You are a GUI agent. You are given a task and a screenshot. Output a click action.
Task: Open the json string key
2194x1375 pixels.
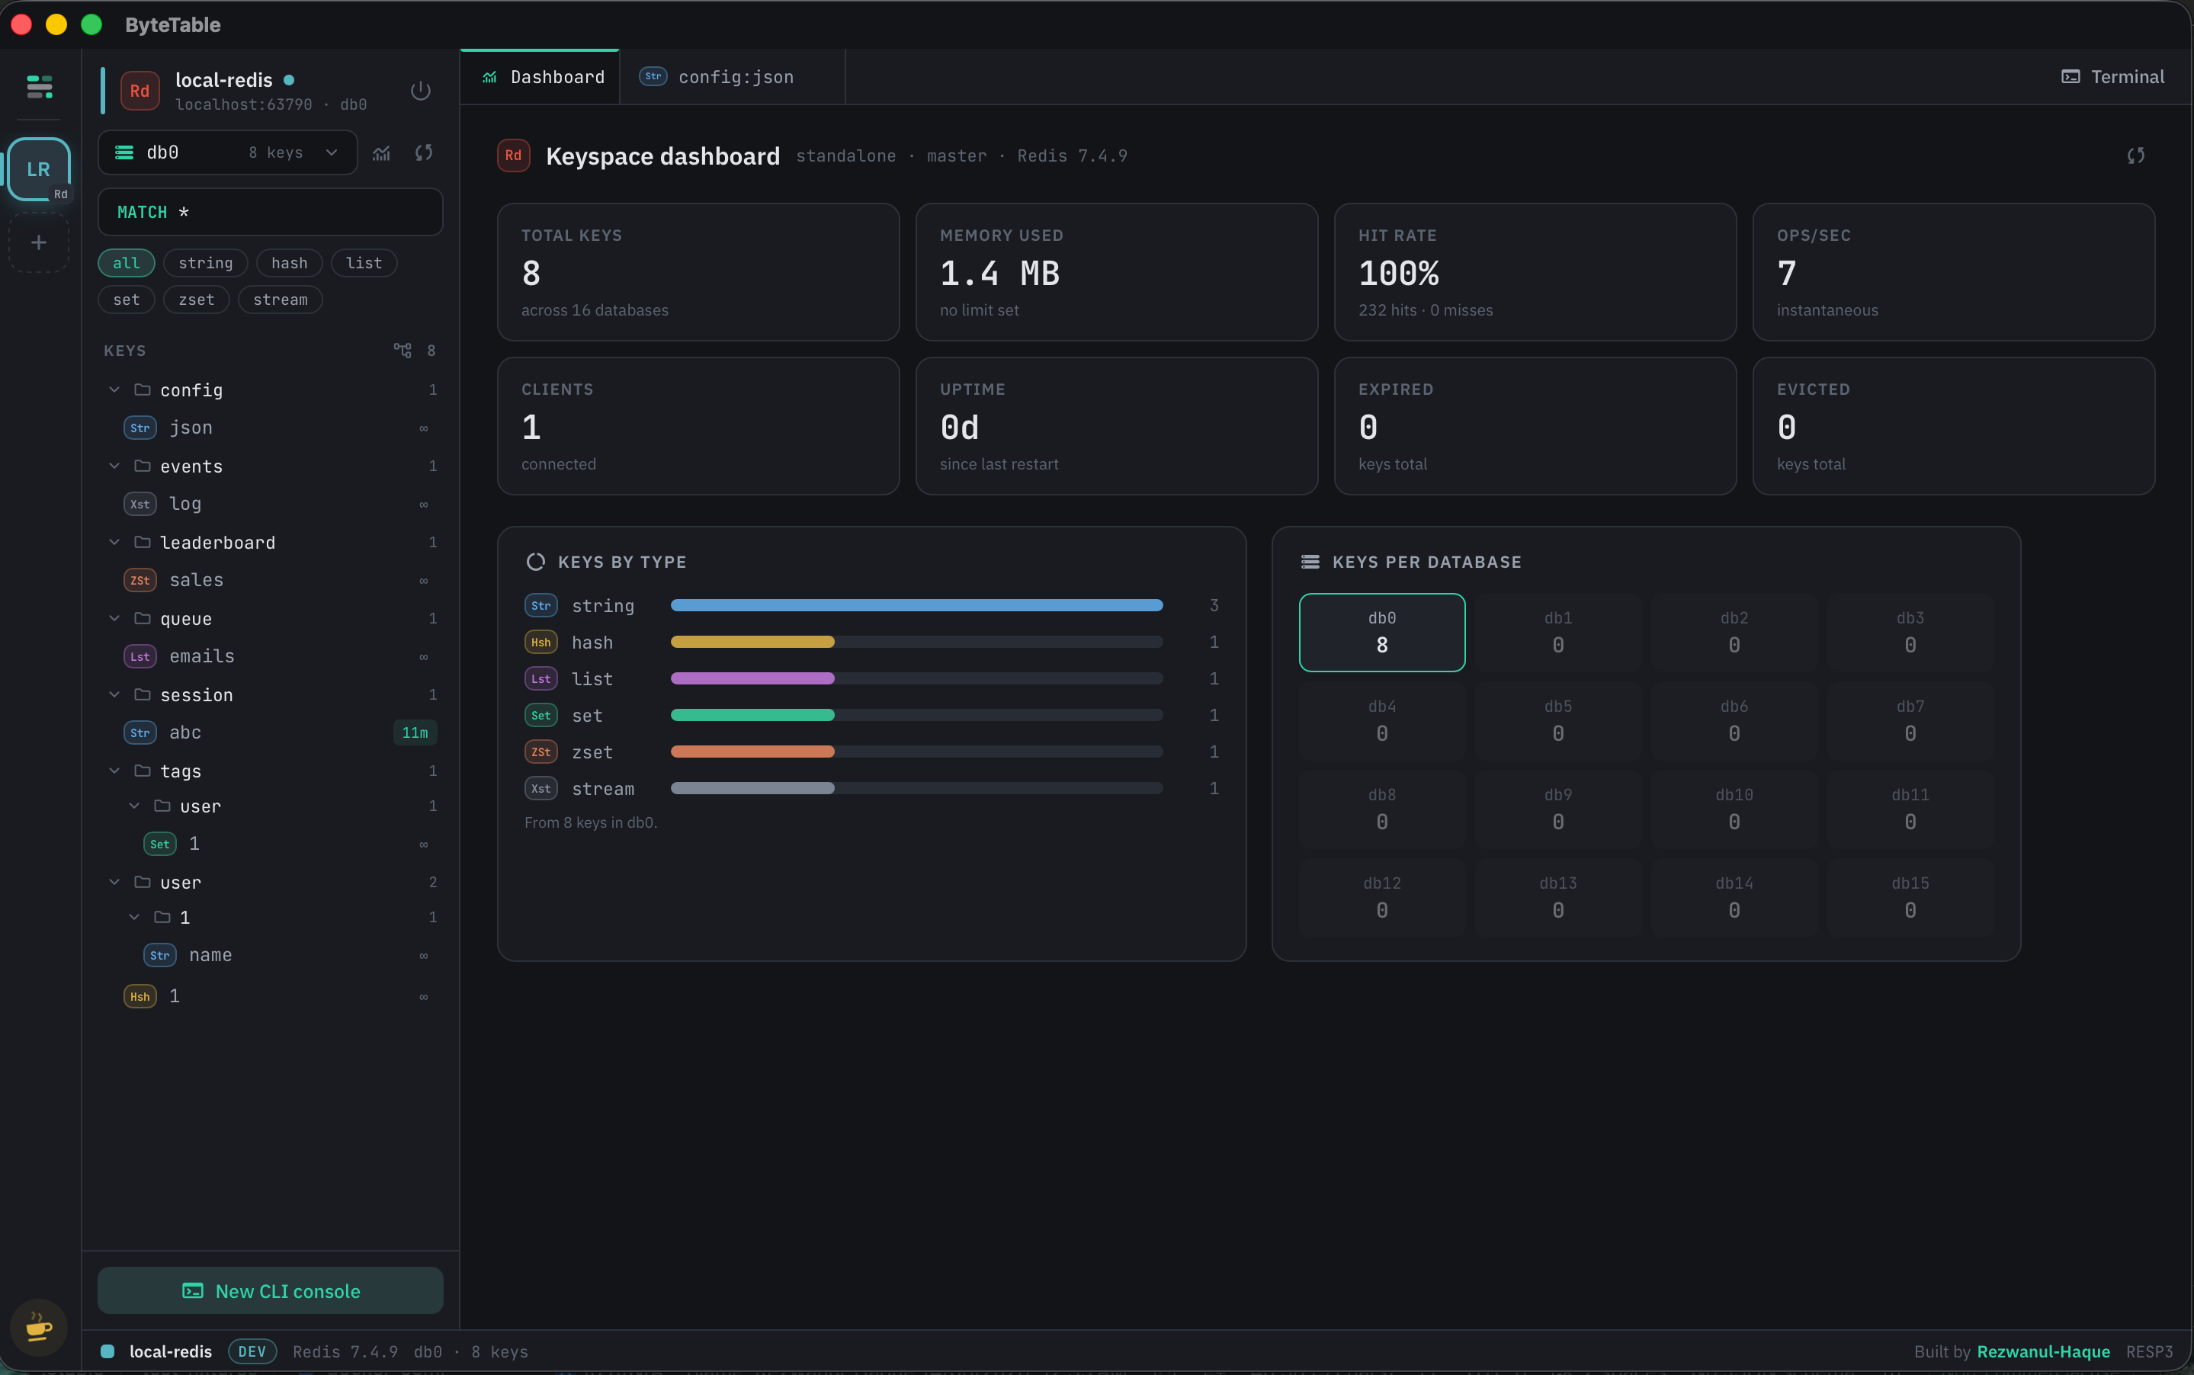point(271,428)
